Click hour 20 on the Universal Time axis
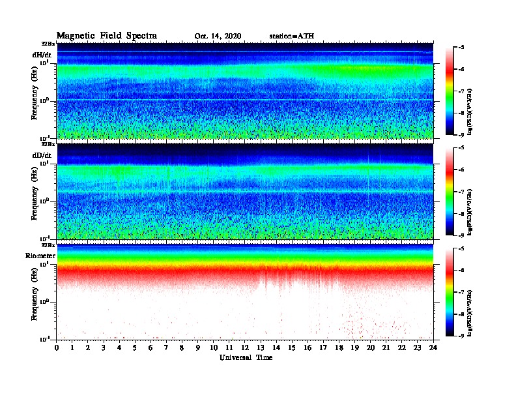Screen dimensions: 516x399 [371, 348]
